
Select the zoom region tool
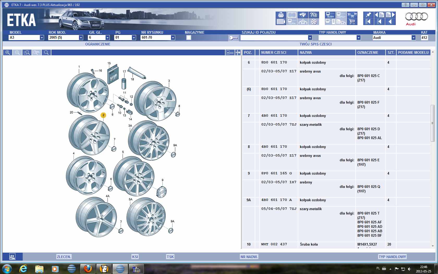27,52
